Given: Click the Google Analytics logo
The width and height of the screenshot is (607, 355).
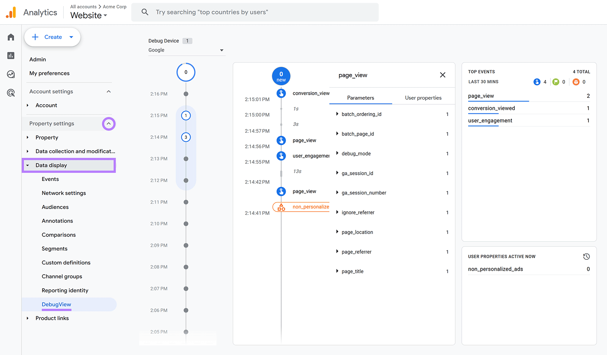Looking at the screenshot, I should [x=11, y=13].
